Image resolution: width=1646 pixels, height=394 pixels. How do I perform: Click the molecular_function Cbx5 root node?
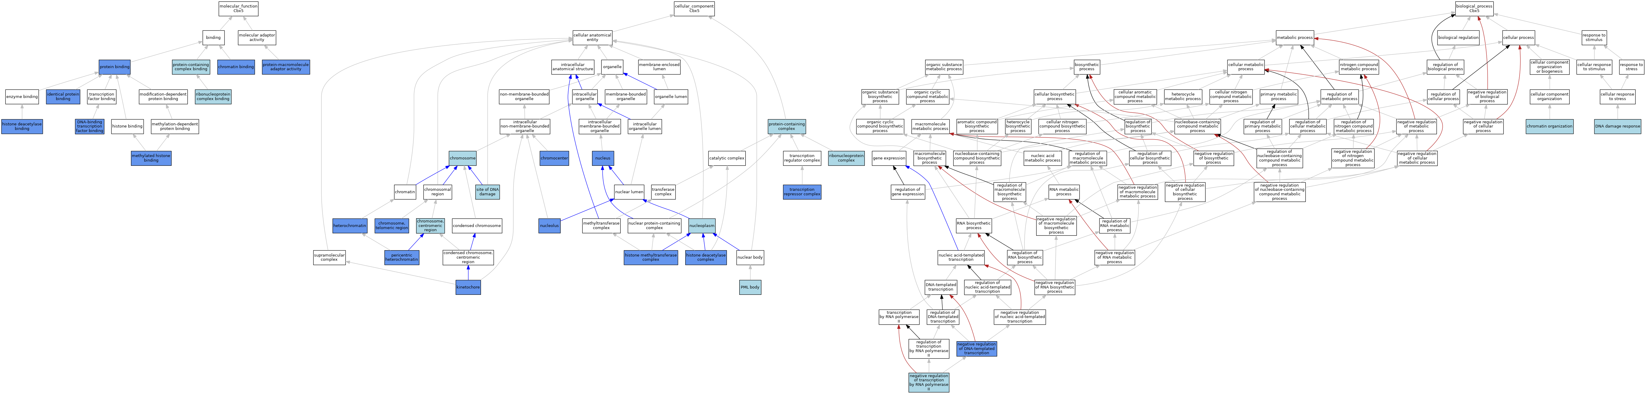(x=238, y=8)
